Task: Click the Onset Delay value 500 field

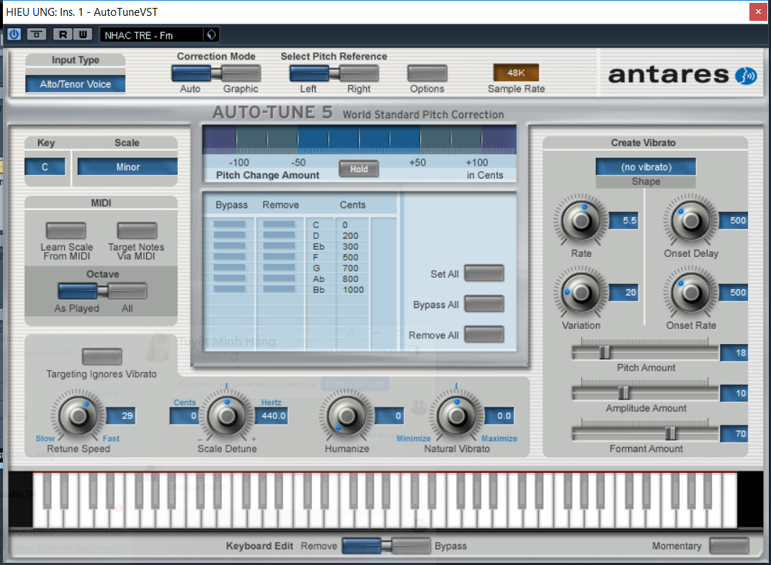Action: 734,220
